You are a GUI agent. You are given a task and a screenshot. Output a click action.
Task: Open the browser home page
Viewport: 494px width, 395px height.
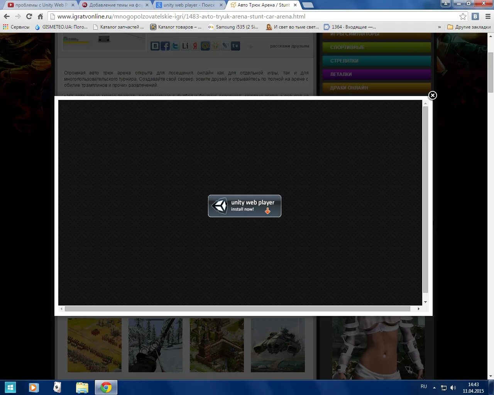pyautogui.click(x=40, y=16)
